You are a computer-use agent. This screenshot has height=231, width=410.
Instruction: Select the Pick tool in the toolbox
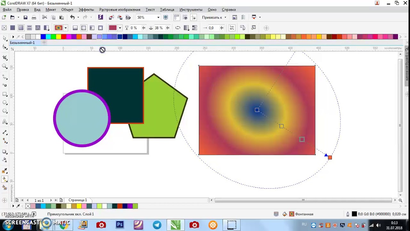[x=4, y=38]
